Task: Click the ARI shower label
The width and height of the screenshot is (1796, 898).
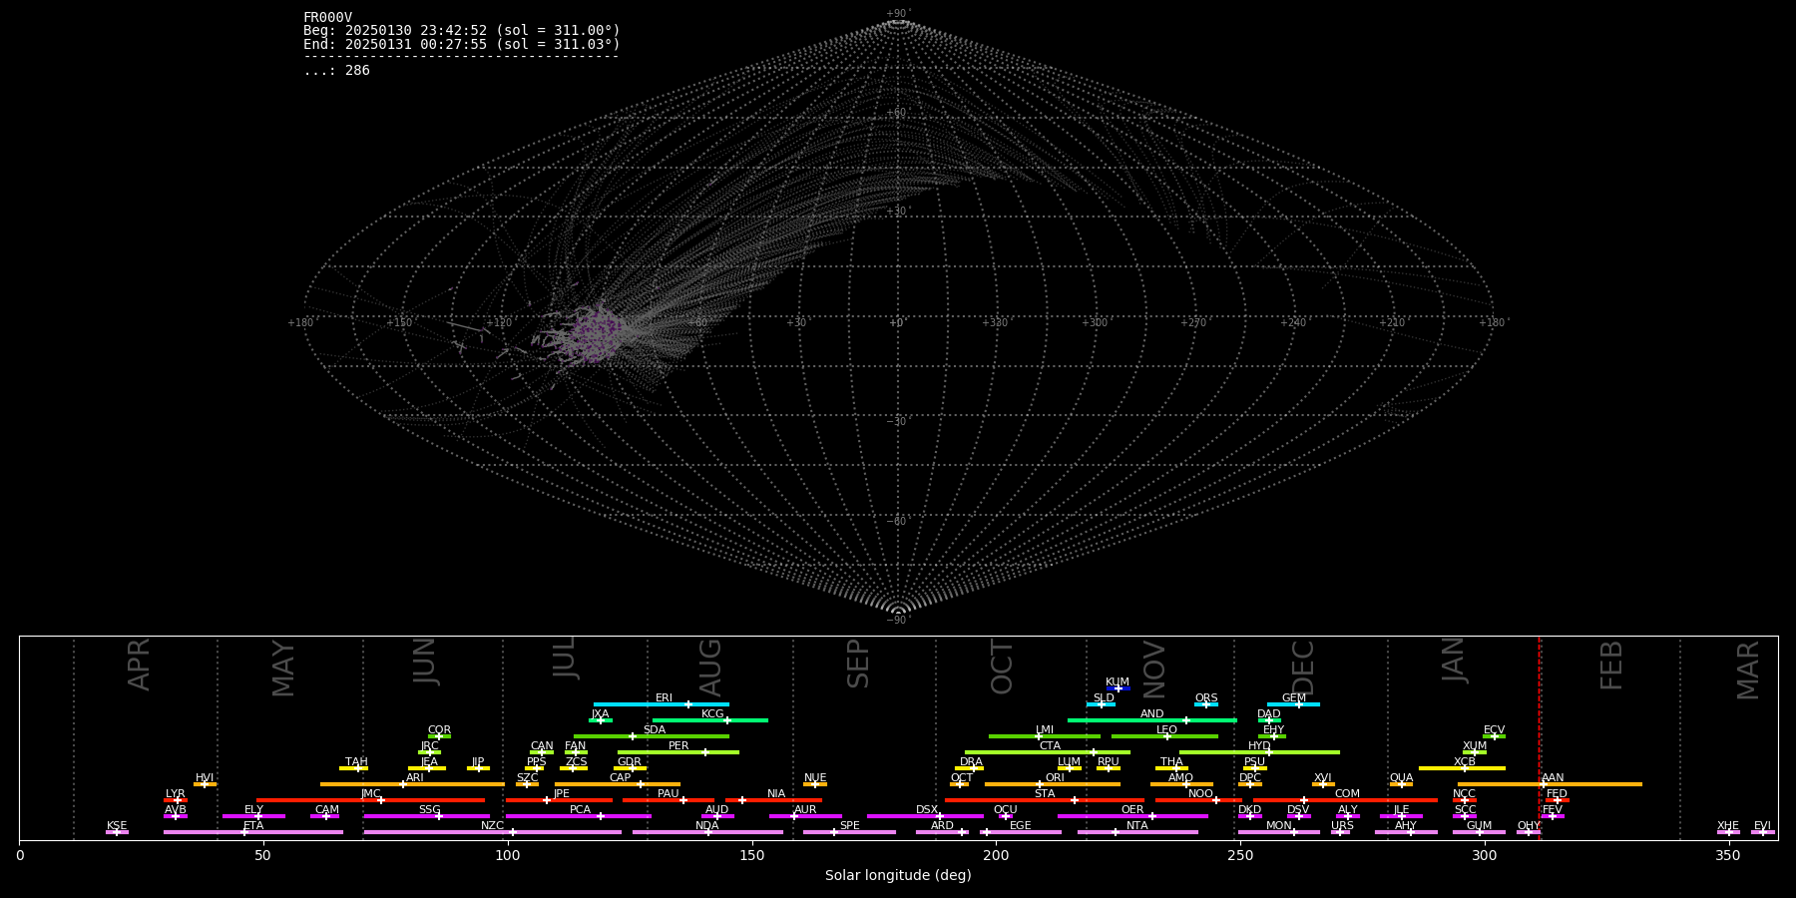Action: pos(415,777)
